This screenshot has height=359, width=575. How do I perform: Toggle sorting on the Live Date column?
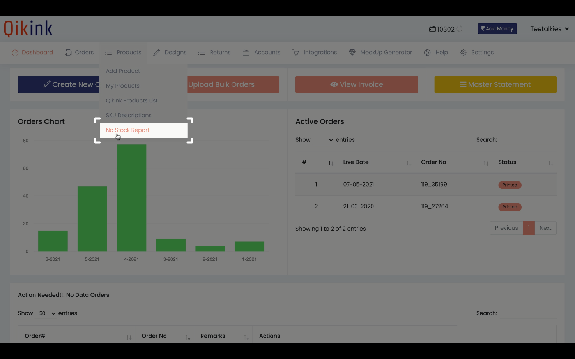[x=408, y=163]
